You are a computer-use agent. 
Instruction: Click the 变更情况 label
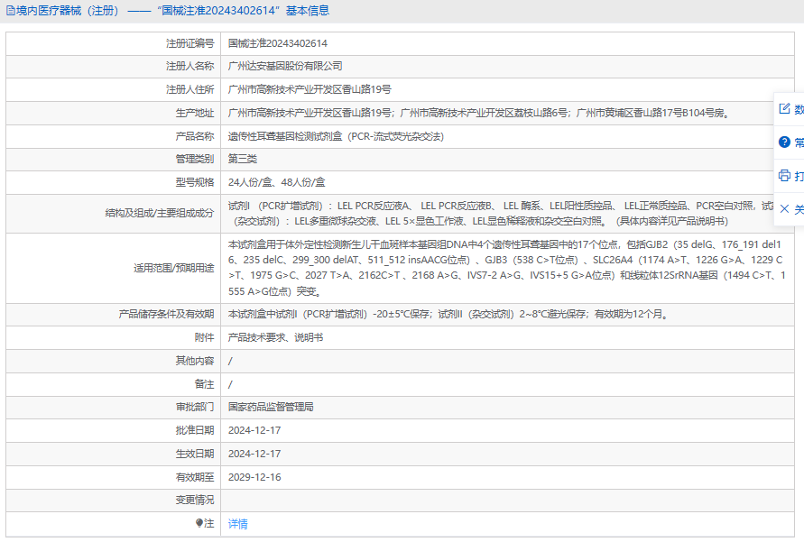[195, 500]
